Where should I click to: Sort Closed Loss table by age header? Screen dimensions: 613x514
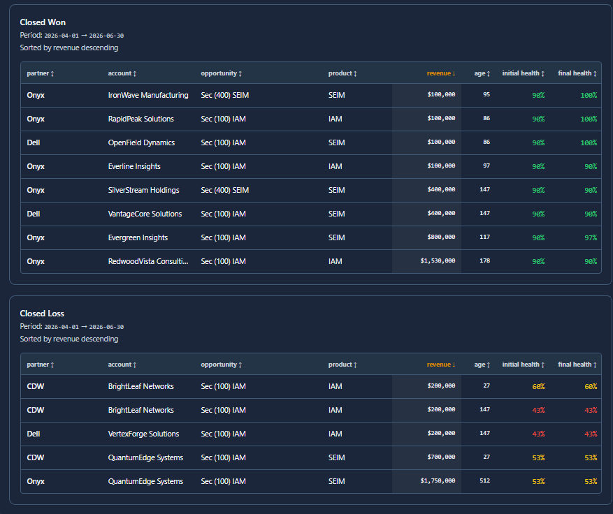482,365
